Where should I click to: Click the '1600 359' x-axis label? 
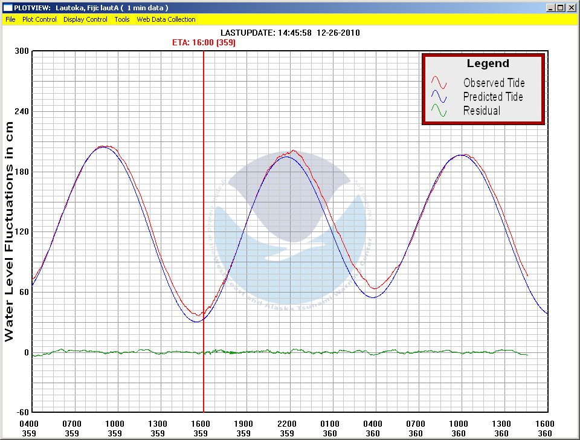201,429
